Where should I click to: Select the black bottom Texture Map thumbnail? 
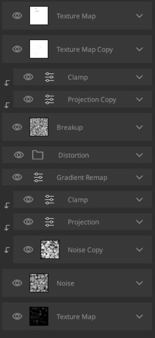(39, 316)
